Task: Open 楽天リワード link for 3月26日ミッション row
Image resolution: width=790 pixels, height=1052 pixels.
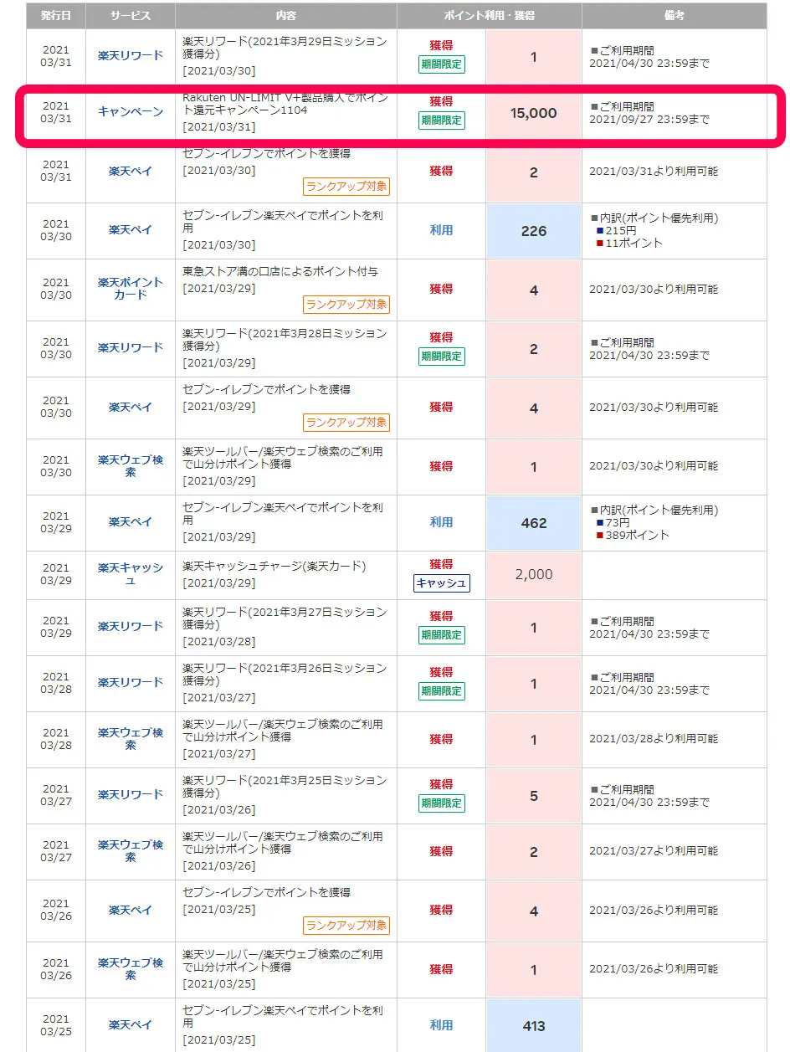Action: click(x=131, y=683)
